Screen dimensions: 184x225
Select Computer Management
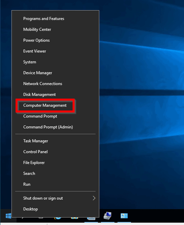point(55,105)
